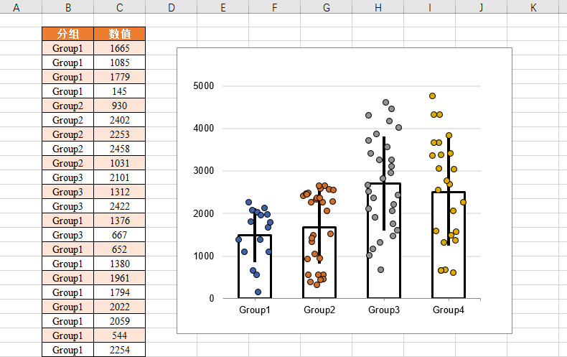Select cell with value 652

point(120,249)
